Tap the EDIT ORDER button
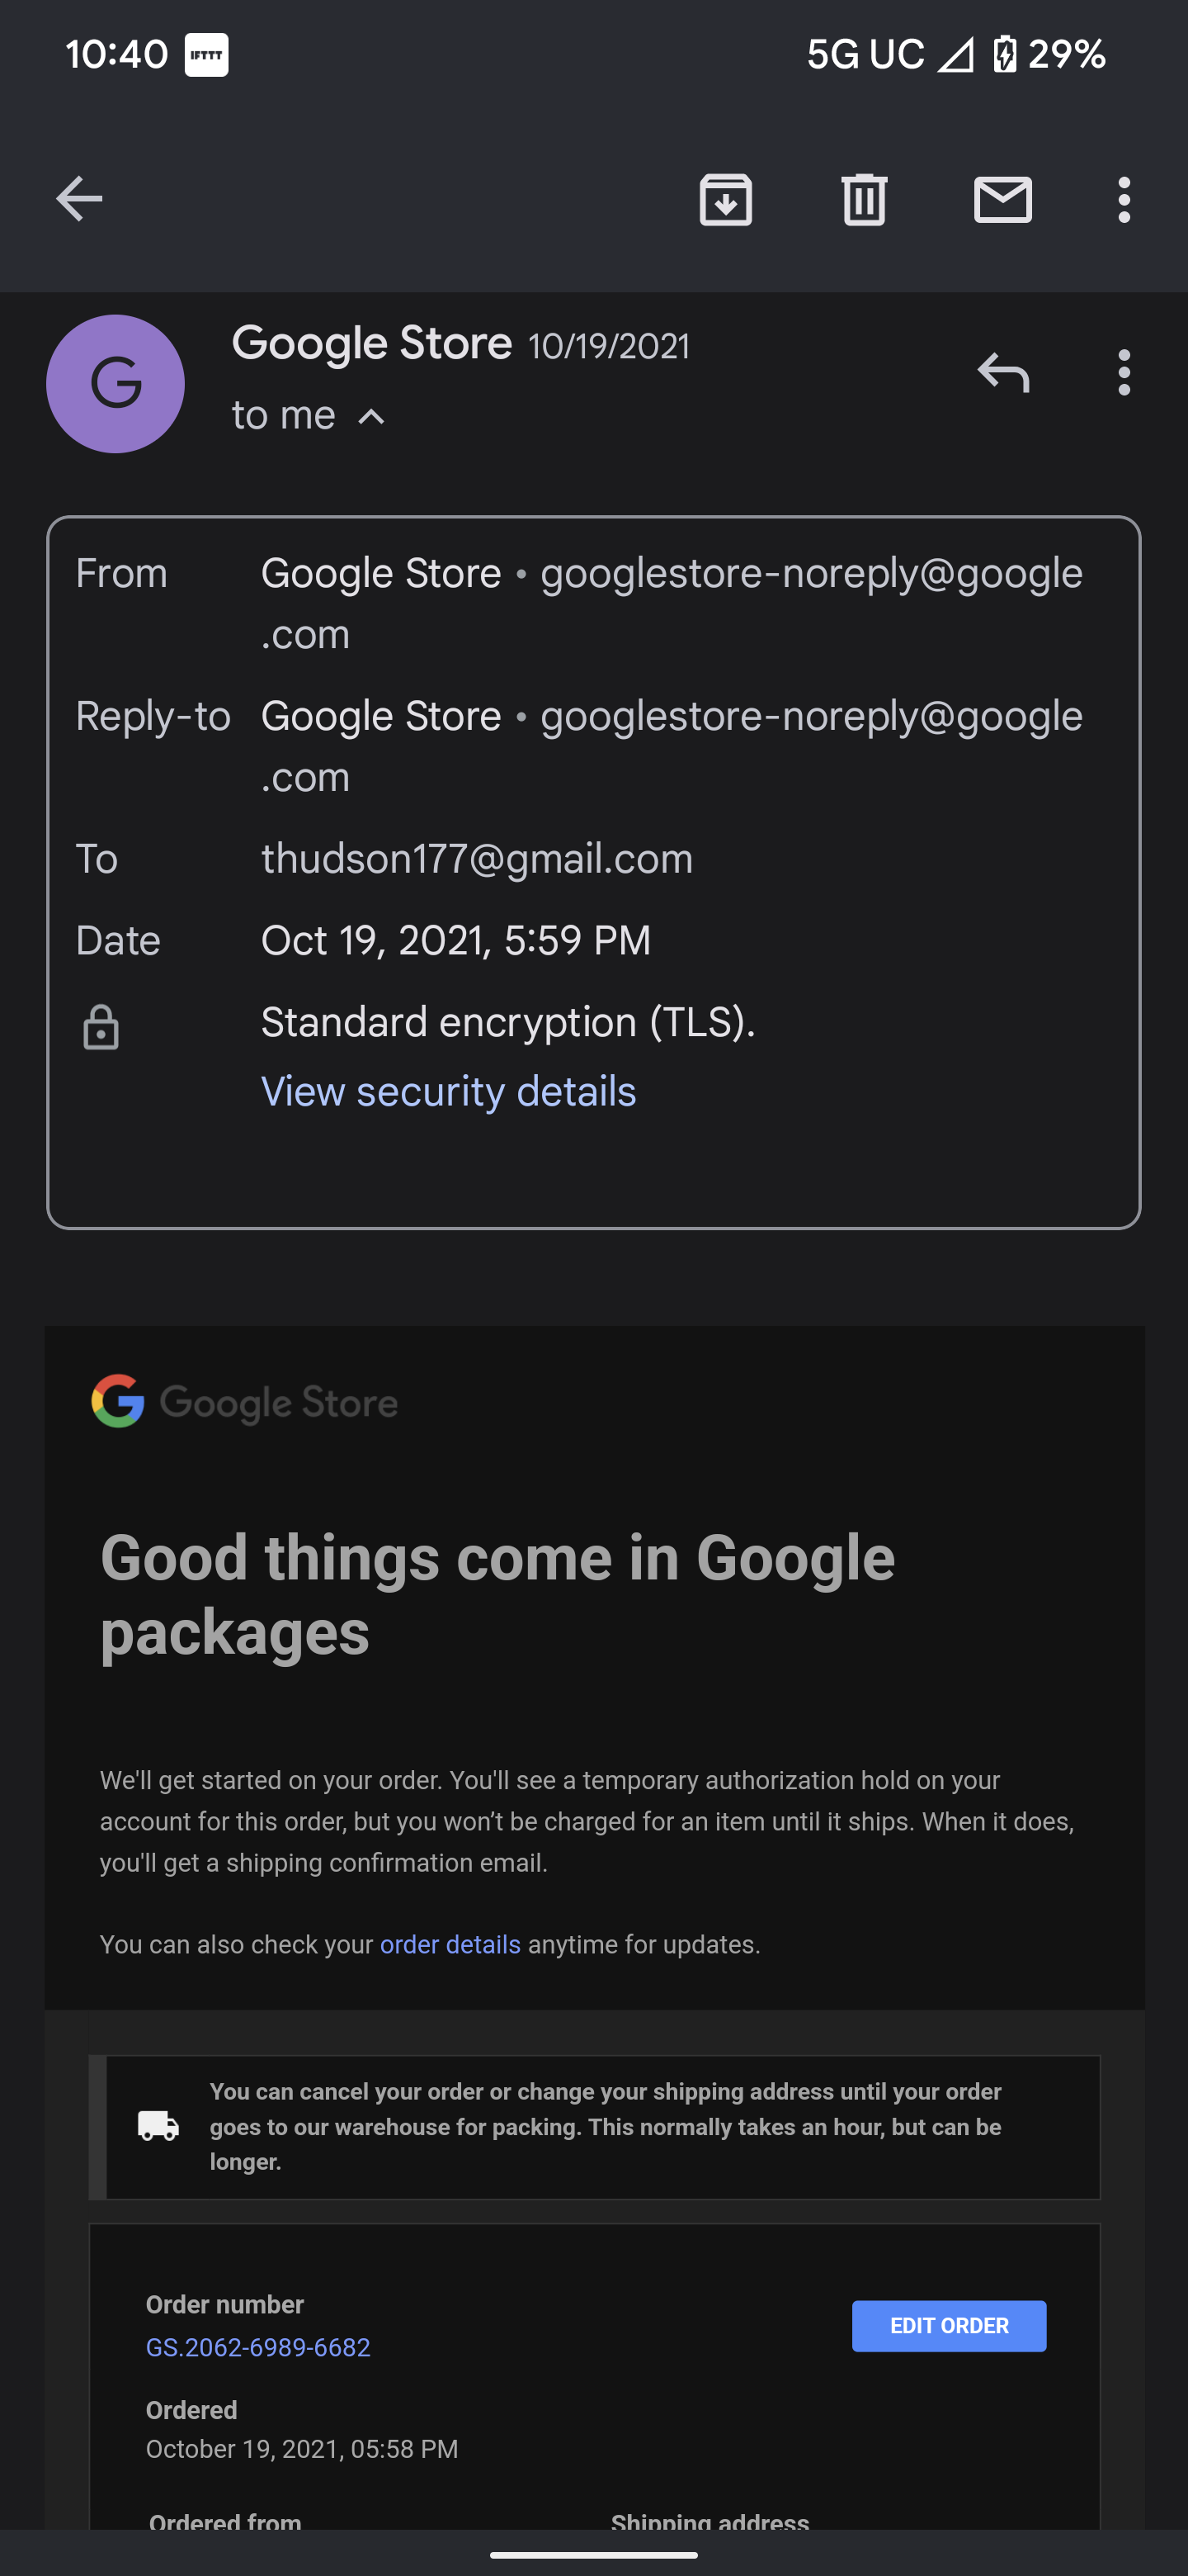 pyautogui.click(x=950, y=2325)
